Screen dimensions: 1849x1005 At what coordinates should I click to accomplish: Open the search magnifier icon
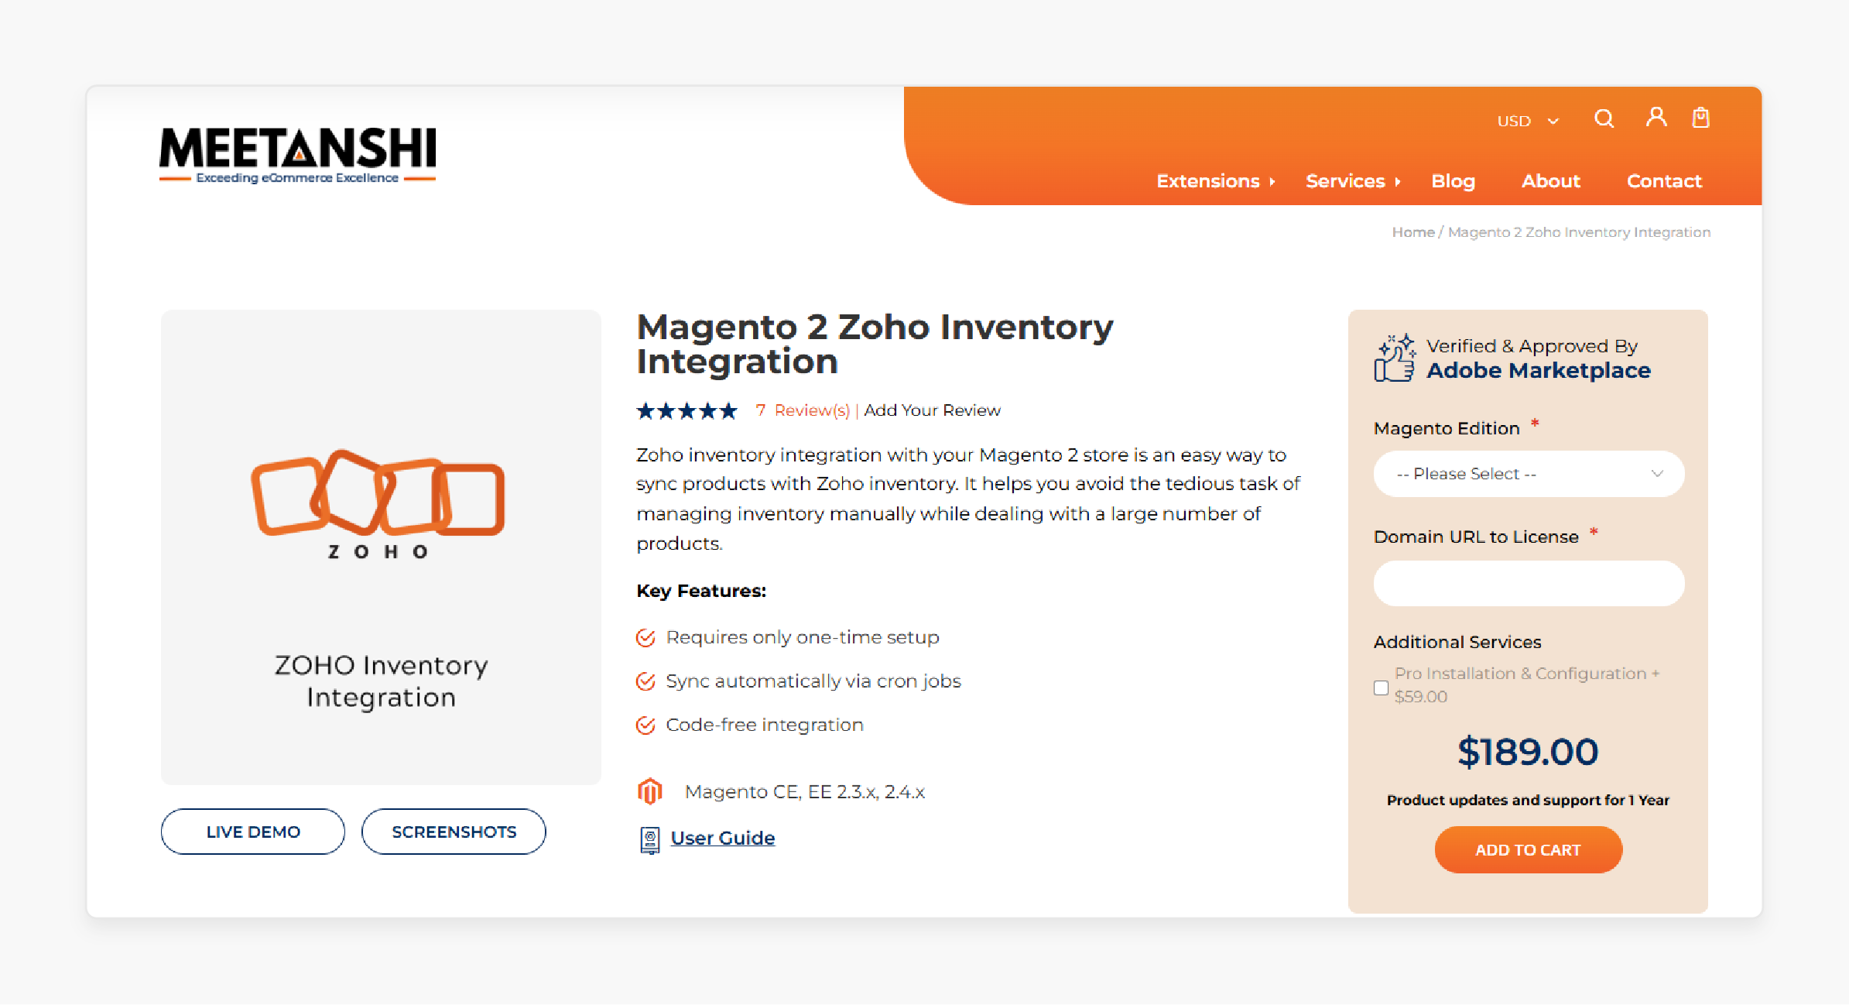tap(1604, 118)
